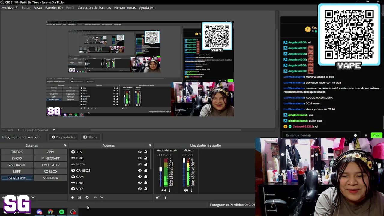Toggle visibility eye for TTS source
This screenshot has width=384, height=216.
(x=140, y=152)
